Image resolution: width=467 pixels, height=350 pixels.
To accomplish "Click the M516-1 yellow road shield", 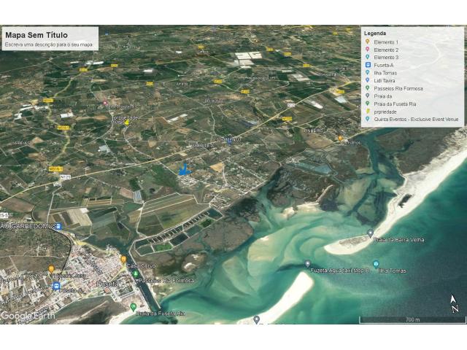I will (x=55, y=169).
